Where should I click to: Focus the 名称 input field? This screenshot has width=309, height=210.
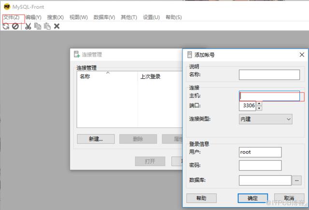(x=269, y=75)
